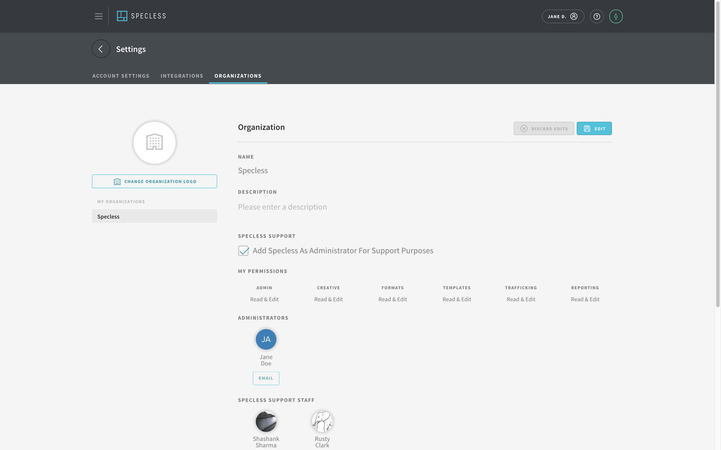Viewport: 721px width, 450px height.
Task: Click the Trafficking Read & Edit permission
Action: click(x=521, y=299)
